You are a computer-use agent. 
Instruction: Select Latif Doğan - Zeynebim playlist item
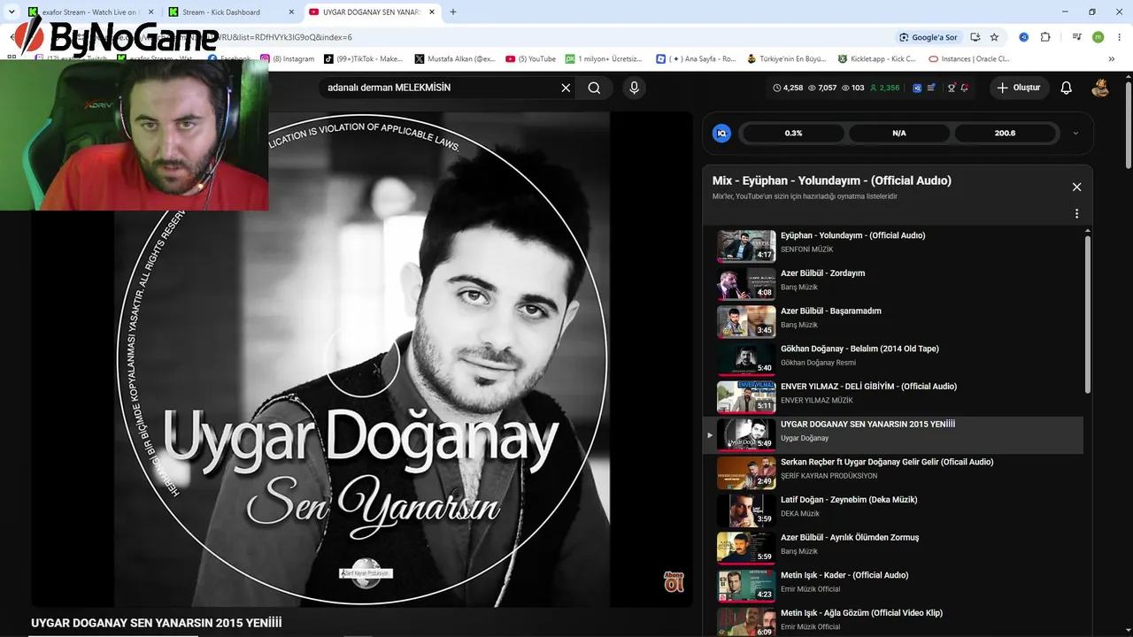894,510
